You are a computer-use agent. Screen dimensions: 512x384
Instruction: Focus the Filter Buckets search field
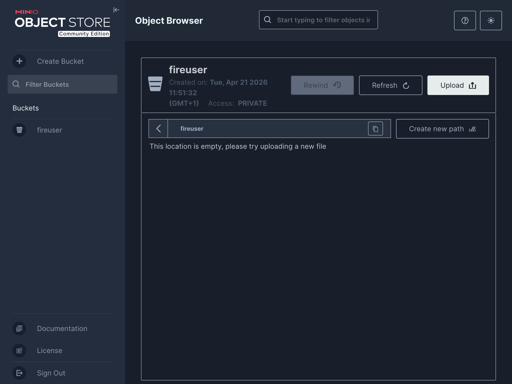(62, 84)
